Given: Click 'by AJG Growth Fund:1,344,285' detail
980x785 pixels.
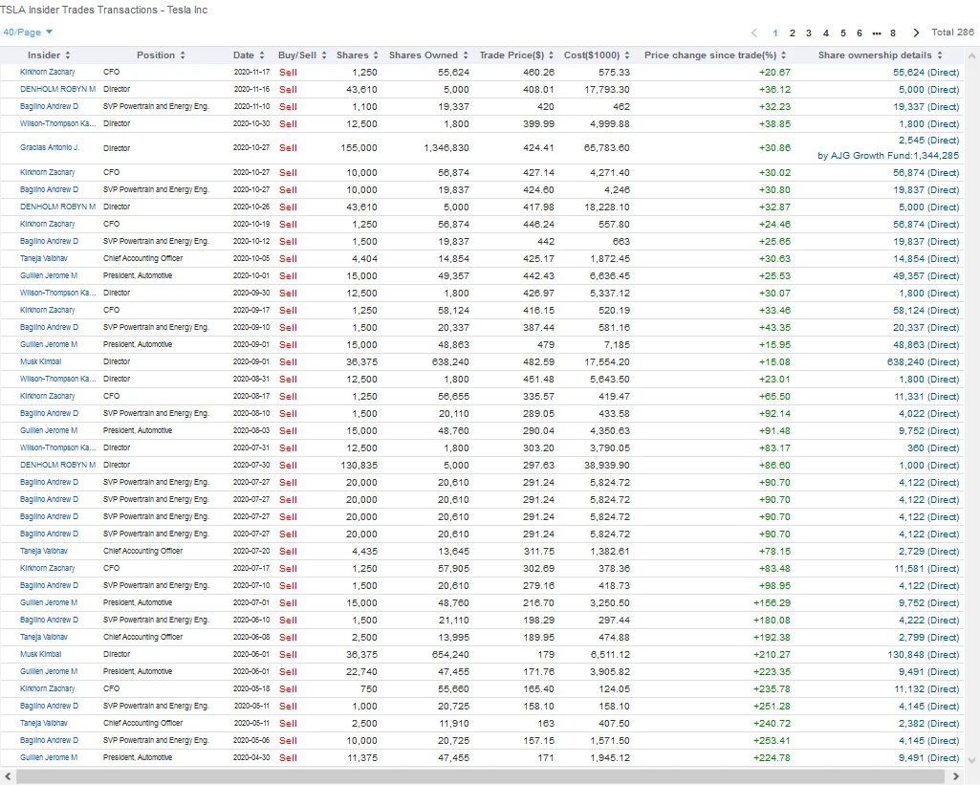Looking at the screenshot, I should [x=888, y=156].
